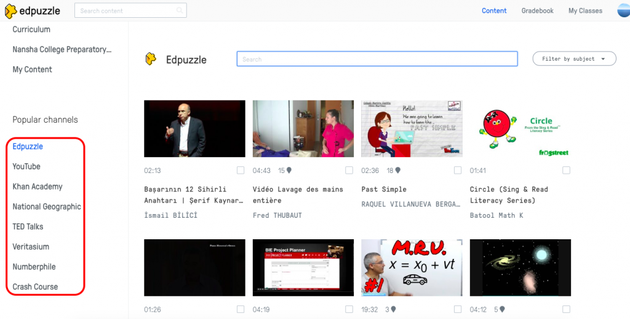Click question-count icon next to 3 on M.R.U. video
Viewport: 630px width, 319px height.
click(393, 309)
